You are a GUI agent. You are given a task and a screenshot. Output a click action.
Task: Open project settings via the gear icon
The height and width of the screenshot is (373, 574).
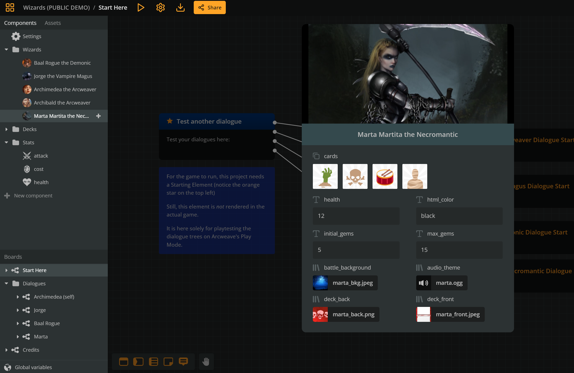(160, 7)
